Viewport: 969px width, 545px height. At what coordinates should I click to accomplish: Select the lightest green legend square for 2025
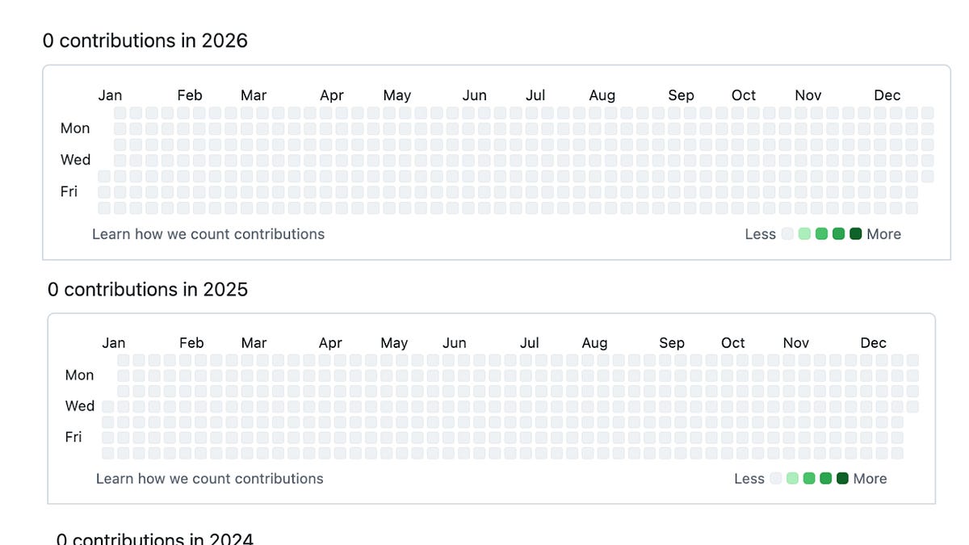[793, 478]
